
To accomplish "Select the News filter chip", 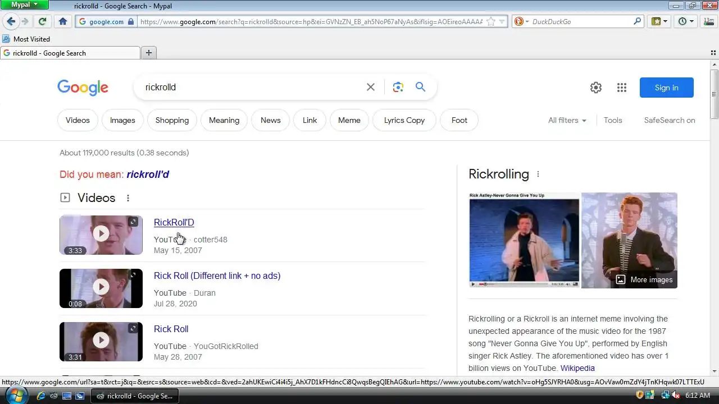I will (x=270, y=120).
